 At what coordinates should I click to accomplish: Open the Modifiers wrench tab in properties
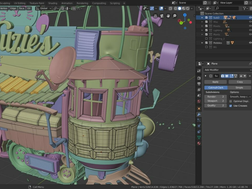click(x=199, y=114)
